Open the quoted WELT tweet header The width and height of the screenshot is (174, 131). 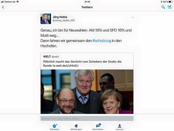point(51,57)
